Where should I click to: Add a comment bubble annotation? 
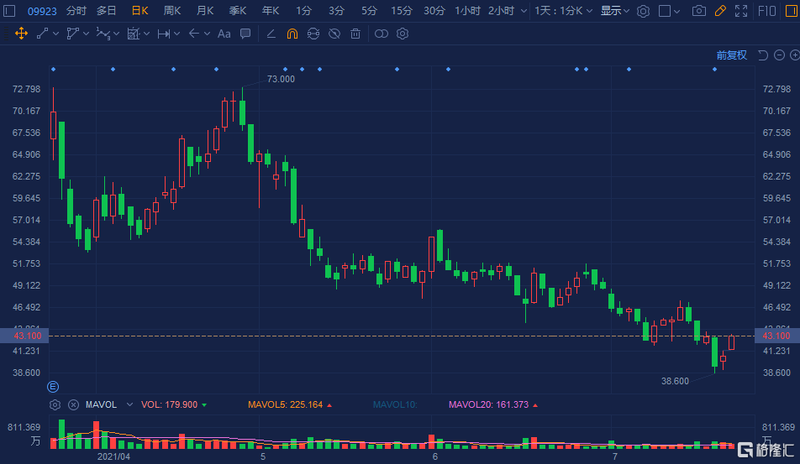pyautogui.click(x=245, y=34)
